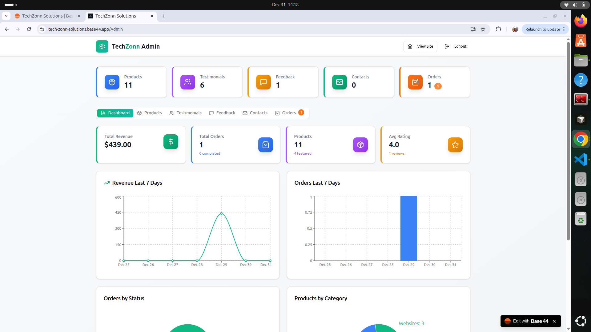The height and width of the screenshot is (332, 591).
Task: Open the Trash from the dock
Action: pyautogui.click(x=581, y=219)
